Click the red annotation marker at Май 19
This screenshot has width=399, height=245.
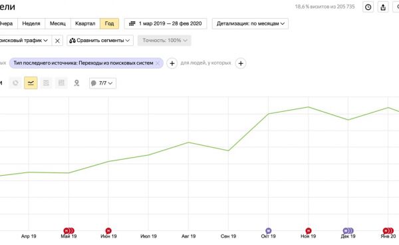(x=68, y=231)
